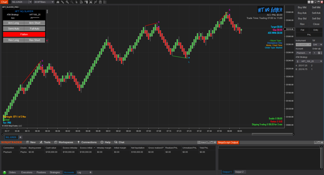Viewport: 324px width, 175px height.
Task: Click the zoom out magnifier icon
Action: tap(72, 2)
